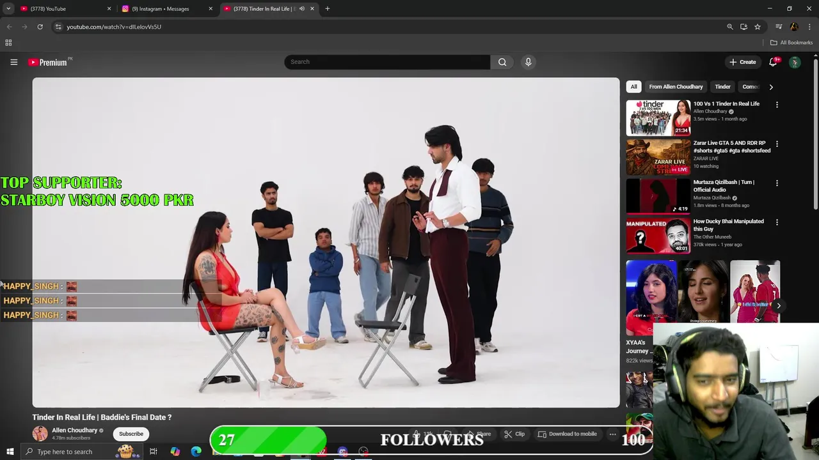This screenshot has height=460, width=819.
Task: Open Chrome tab search dropdown
Action: [8, 9]
